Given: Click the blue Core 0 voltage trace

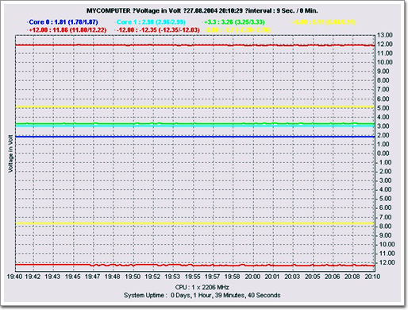Looking at the screenshot, I should [x=195, y=137].
